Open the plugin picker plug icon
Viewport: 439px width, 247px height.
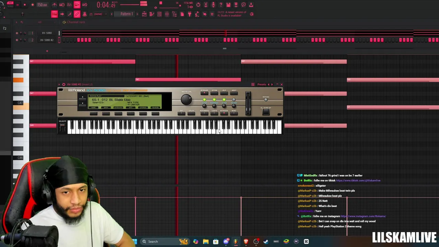pos(189,14)
